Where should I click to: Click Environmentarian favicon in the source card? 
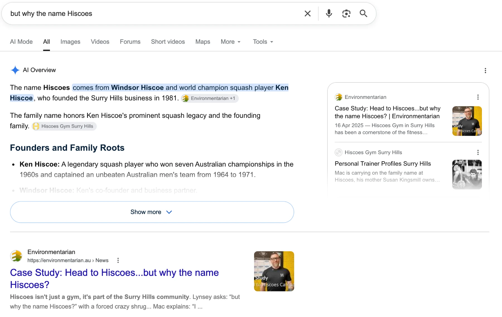[339, 97]
